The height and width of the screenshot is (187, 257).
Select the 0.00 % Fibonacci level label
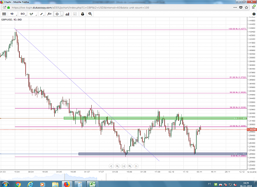(238, 156)
